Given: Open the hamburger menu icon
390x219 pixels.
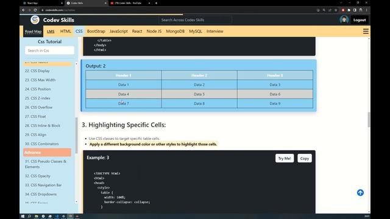Looking at the screenshot, I should point(366,31).
